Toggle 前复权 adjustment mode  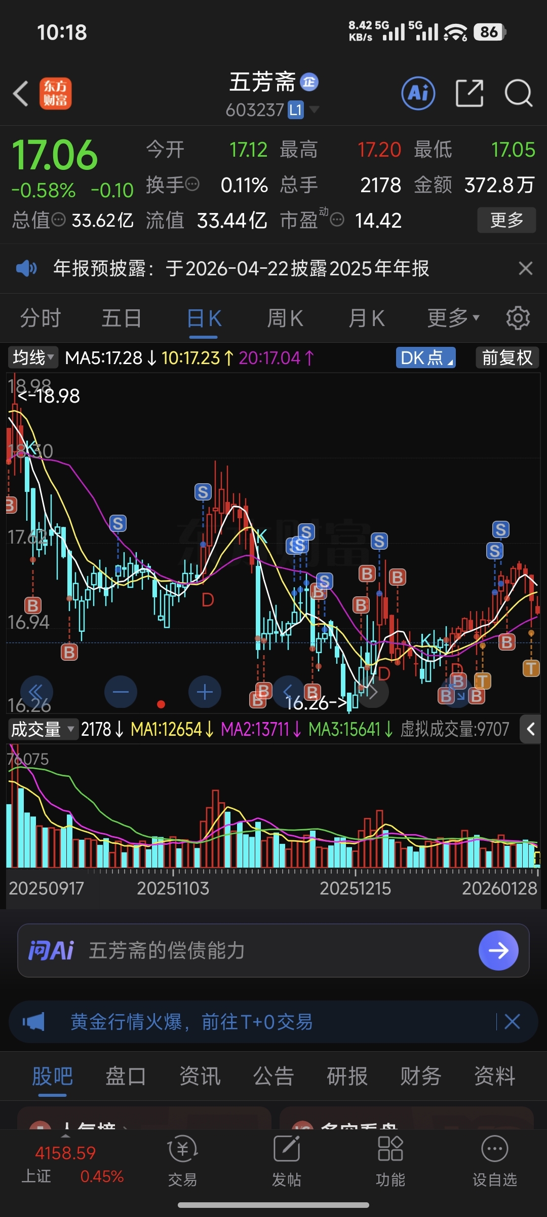pyautogui.click(x=507, y=357)
